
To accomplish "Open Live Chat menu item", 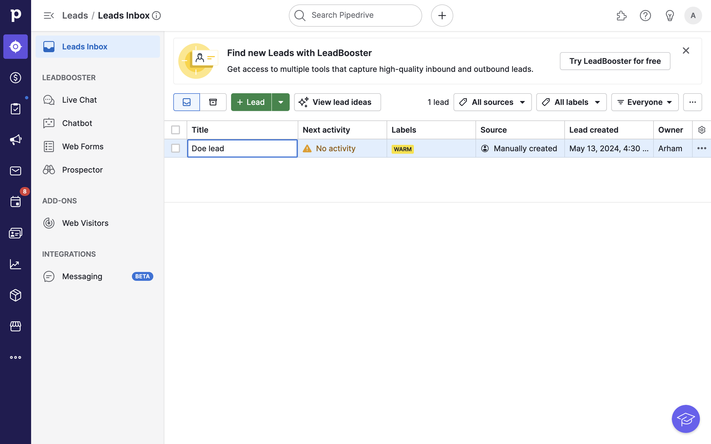I will (x=97, y=100).
